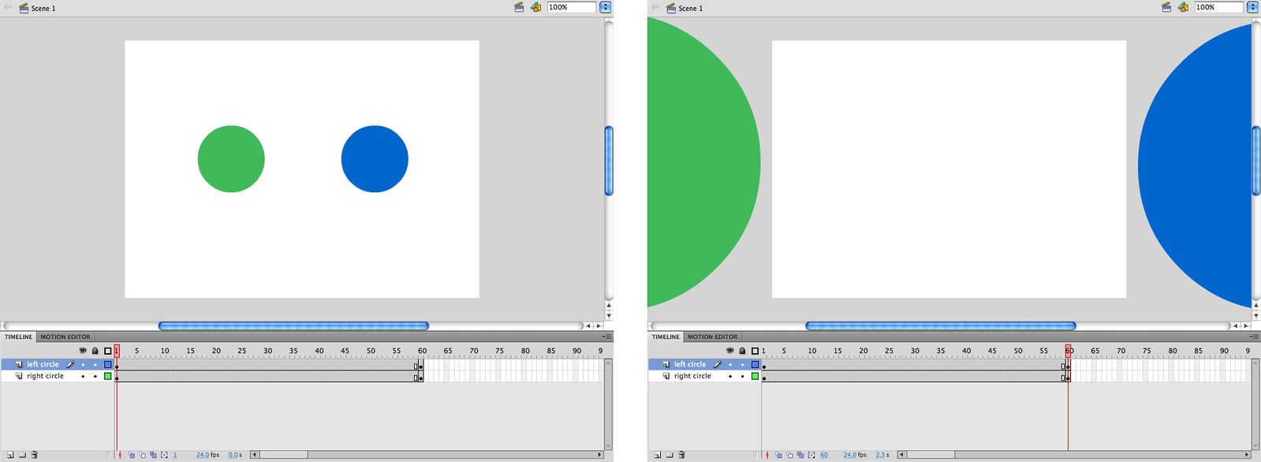Toggle lock dot of right circle layer, frame-60 timeline
The height and width of the screenshot is (462, 1261).
point(742,377)
